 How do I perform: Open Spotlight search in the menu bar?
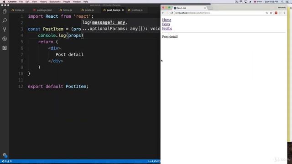point(282,2)
